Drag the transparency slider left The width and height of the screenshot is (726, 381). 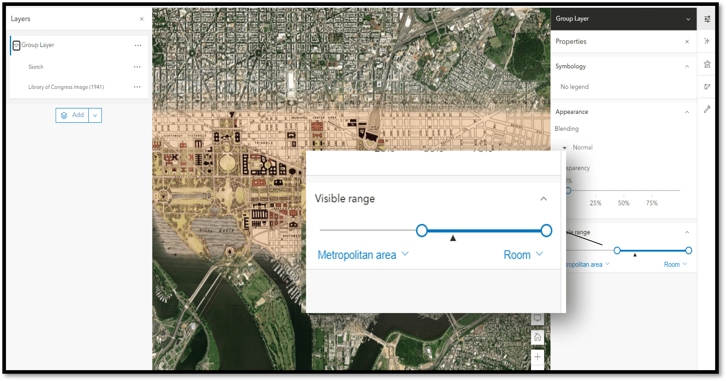[x=568, y=190]
